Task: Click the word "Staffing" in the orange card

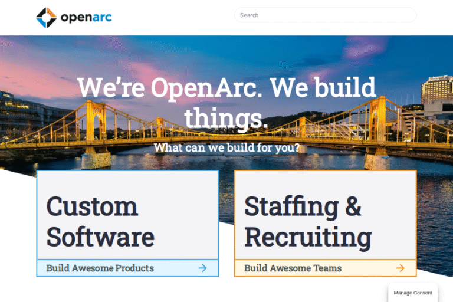Action: (291, 206)
